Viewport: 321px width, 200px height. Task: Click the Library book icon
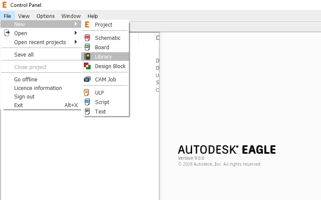point(87,57)
